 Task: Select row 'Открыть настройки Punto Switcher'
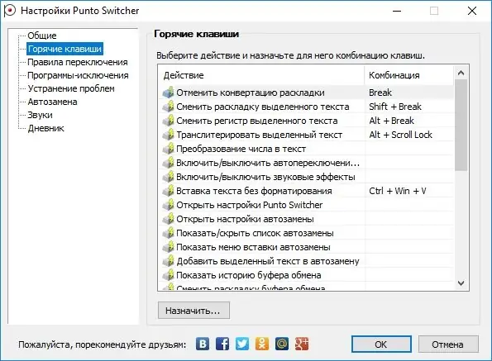click(306, 205)
